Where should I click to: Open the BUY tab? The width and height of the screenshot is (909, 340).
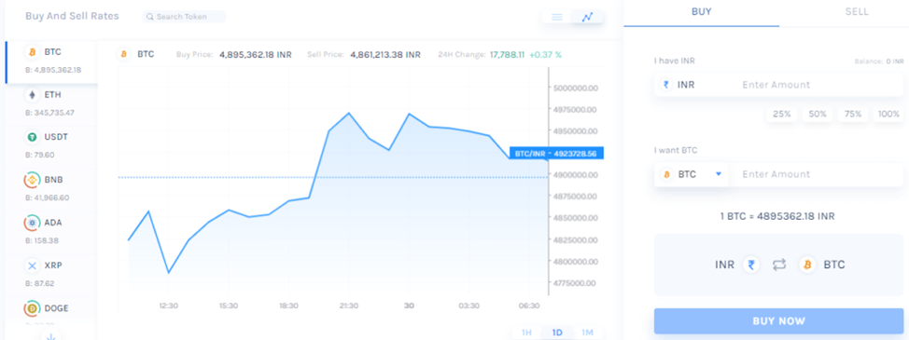702,12
